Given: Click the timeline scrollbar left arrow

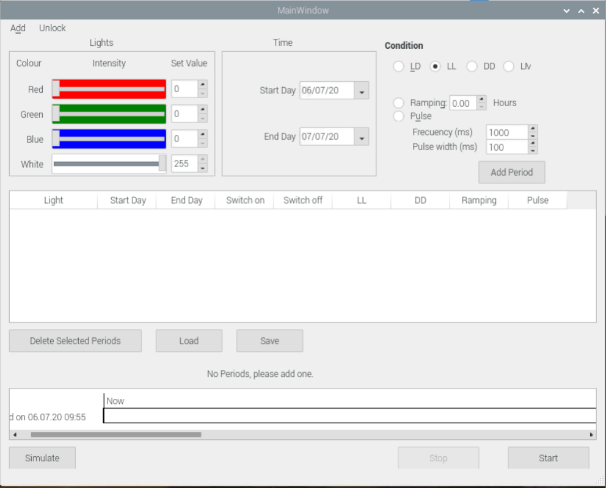Looking at the screenshot, I should click(15, 435).
